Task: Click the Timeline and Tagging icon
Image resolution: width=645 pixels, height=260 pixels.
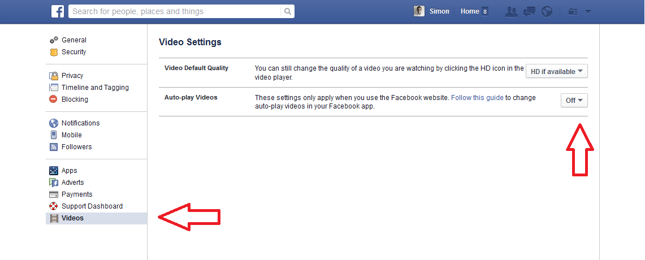Action: pyautogui.click(x=54, y=88)
